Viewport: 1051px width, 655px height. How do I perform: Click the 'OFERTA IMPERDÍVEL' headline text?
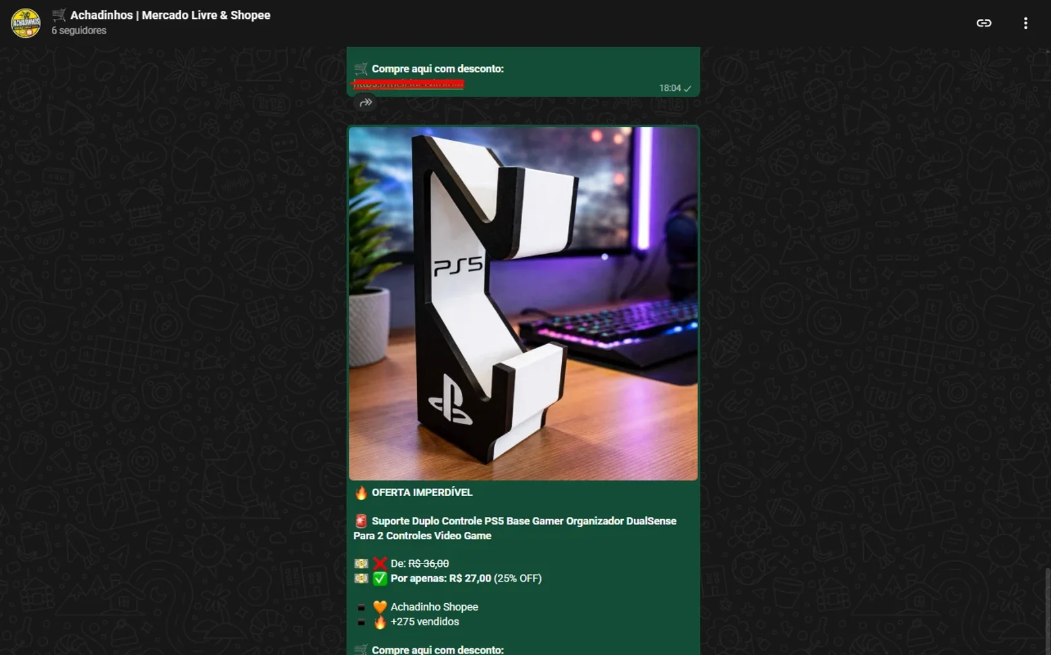click(422, 492)
